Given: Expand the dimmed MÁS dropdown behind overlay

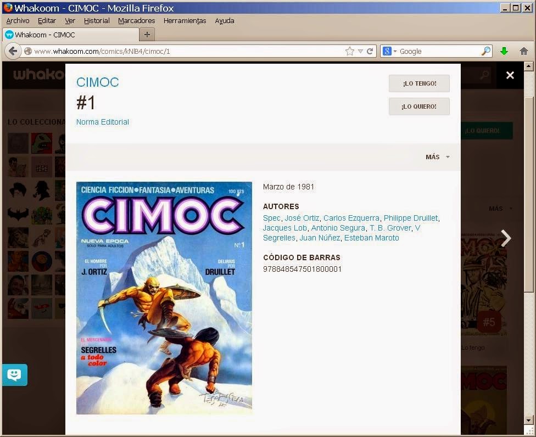Looking at the screenshot, I should (500, 209).
